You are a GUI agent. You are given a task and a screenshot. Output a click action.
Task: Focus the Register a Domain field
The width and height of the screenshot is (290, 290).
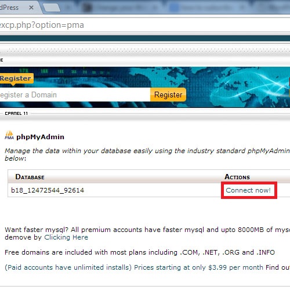click(x=75, y=95)
